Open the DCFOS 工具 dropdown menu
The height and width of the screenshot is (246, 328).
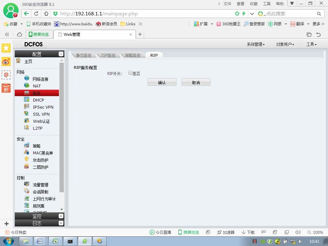311,44
